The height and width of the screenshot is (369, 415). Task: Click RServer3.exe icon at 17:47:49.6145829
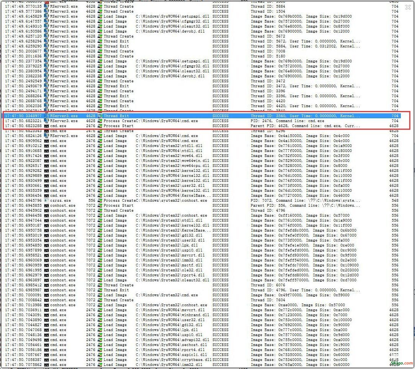coord(47,16)
